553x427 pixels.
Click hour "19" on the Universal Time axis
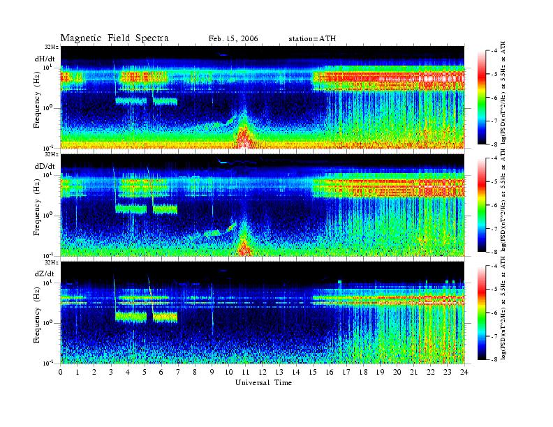coord(380,372)
